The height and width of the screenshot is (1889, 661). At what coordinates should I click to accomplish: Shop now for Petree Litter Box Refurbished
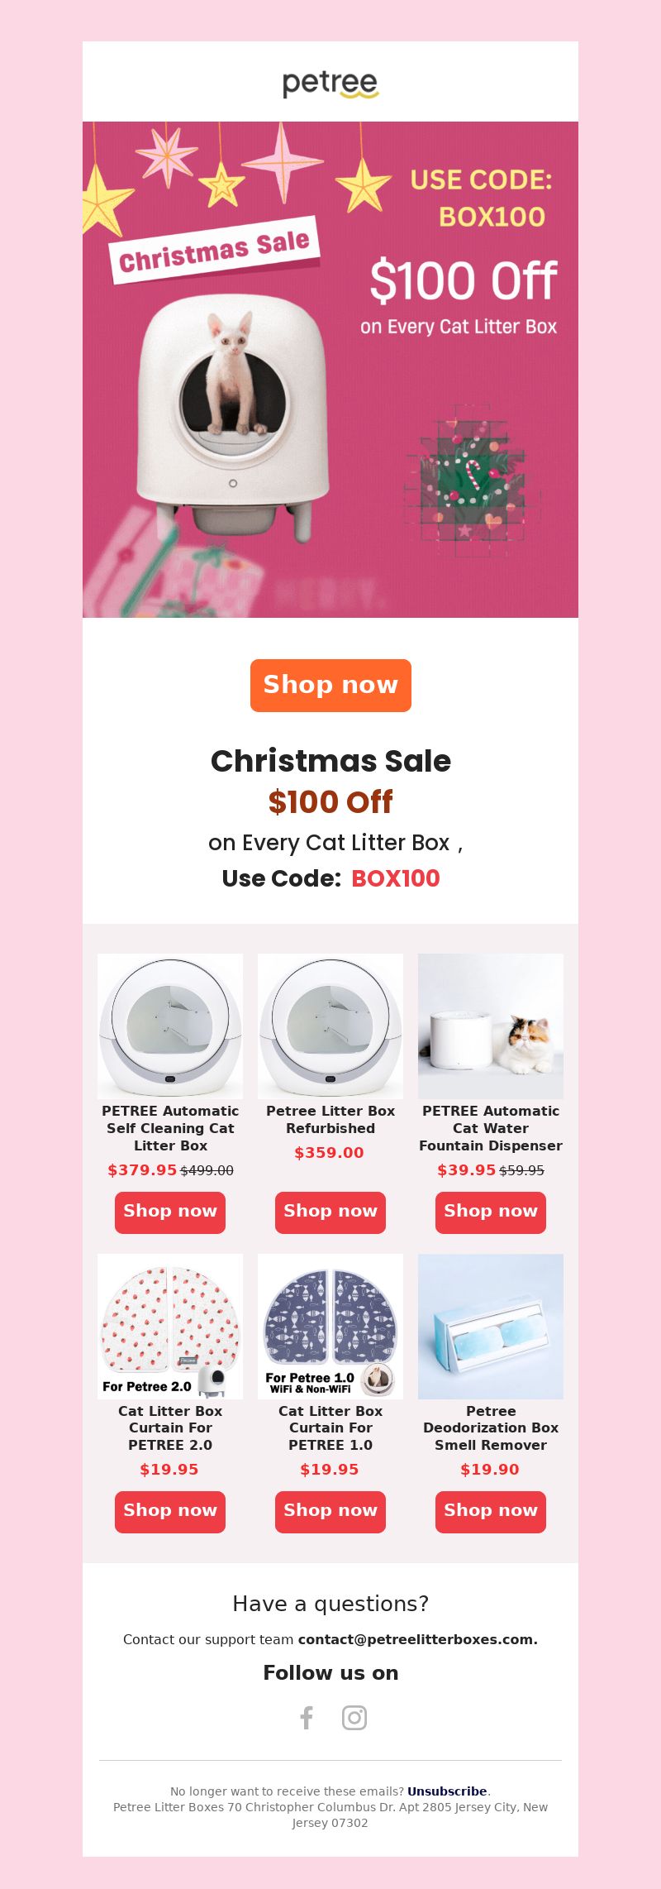330,1212
